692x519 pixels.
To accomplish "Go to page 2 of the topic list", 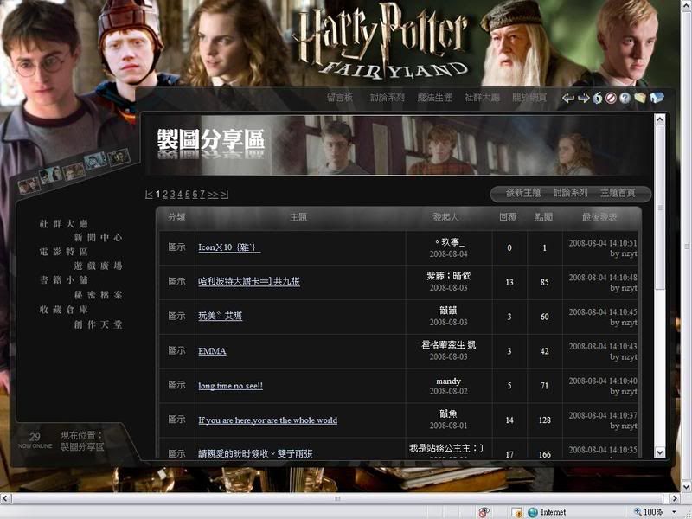I will point(165,194).
